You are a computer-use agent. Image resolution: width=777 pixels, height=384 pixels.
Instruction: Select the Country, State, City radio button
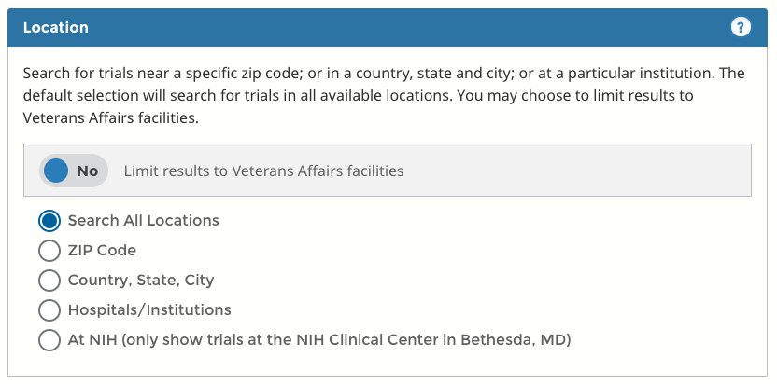click(49, 280)
